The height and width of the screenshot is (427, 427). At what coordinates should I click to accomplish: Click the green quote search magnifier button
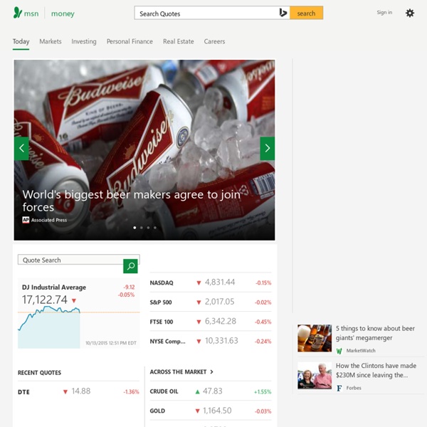[130, 266]
